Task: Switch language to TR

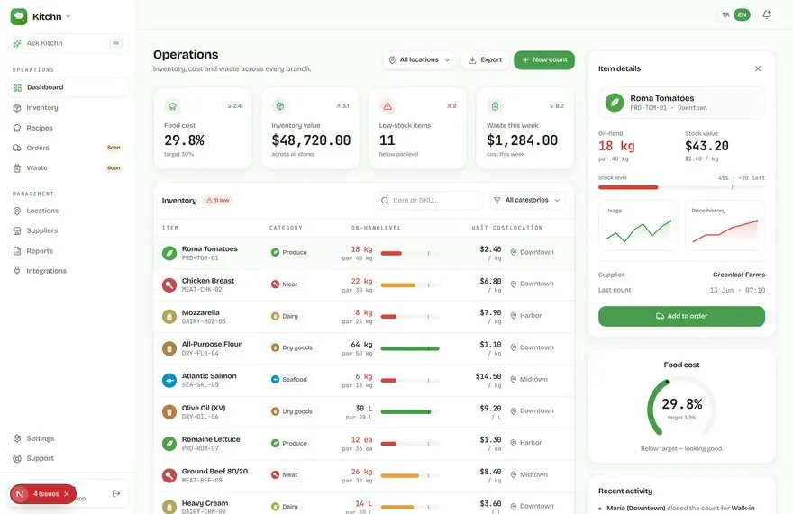Action: pyautogui.click(x=725, y=14)
